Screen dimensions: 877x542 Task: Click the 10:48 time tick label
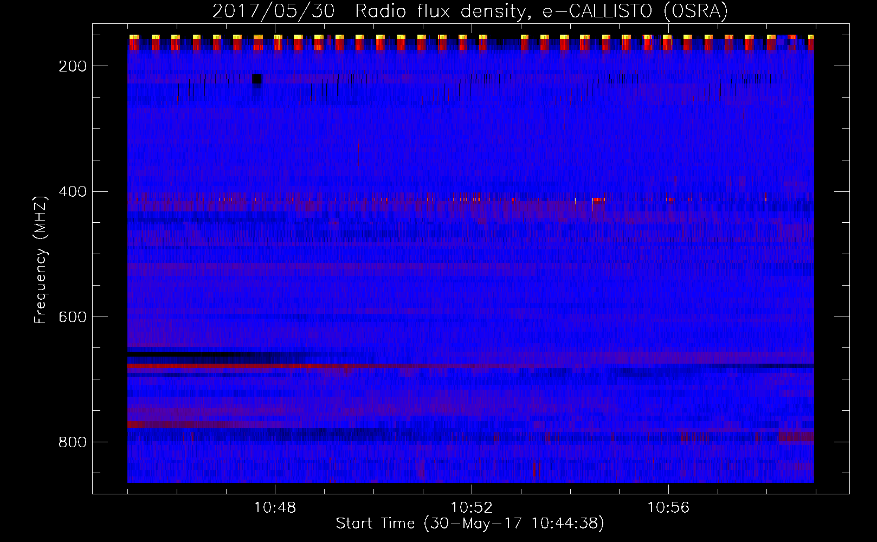(275, 507)
